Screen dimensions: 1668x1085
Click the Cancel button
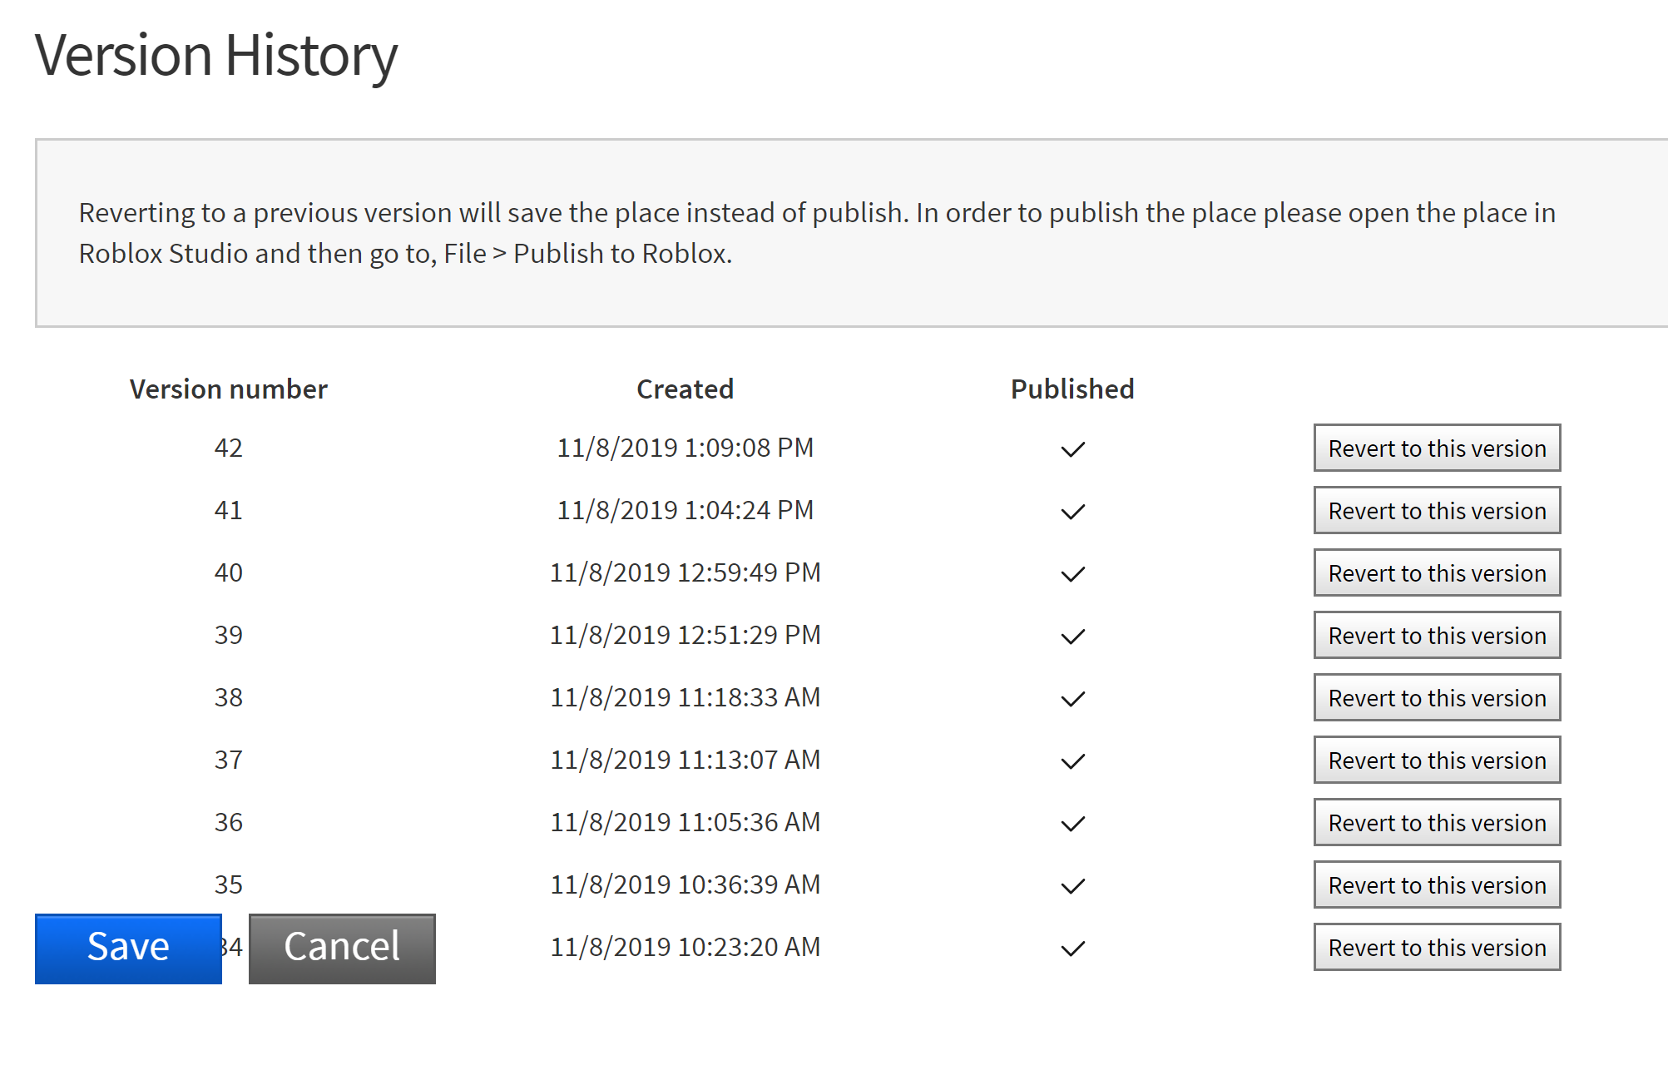click(x=342, y=948)
